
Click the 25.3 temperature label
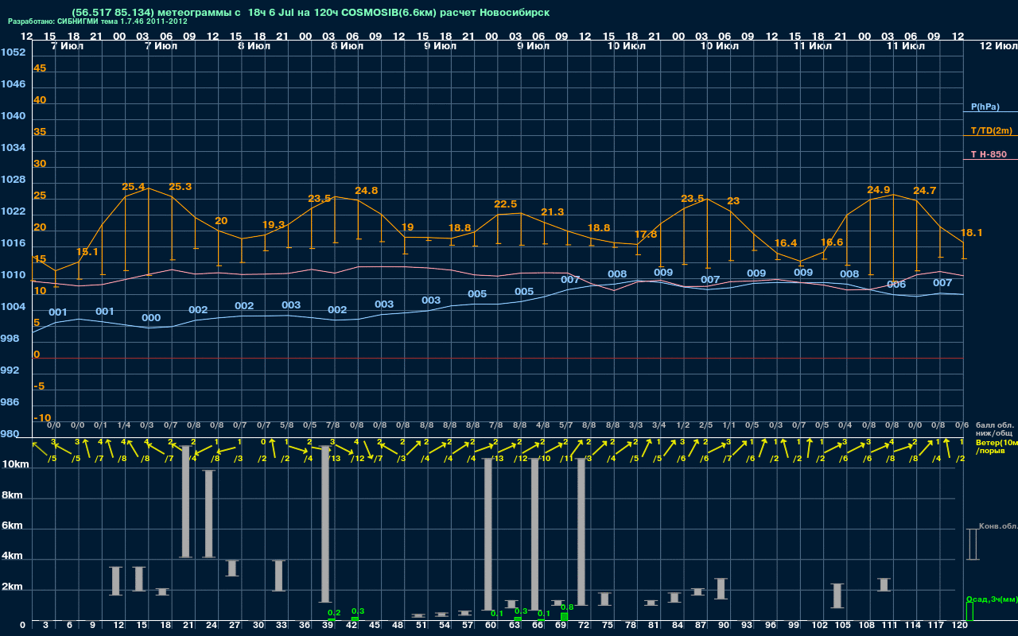pos(181,187)
